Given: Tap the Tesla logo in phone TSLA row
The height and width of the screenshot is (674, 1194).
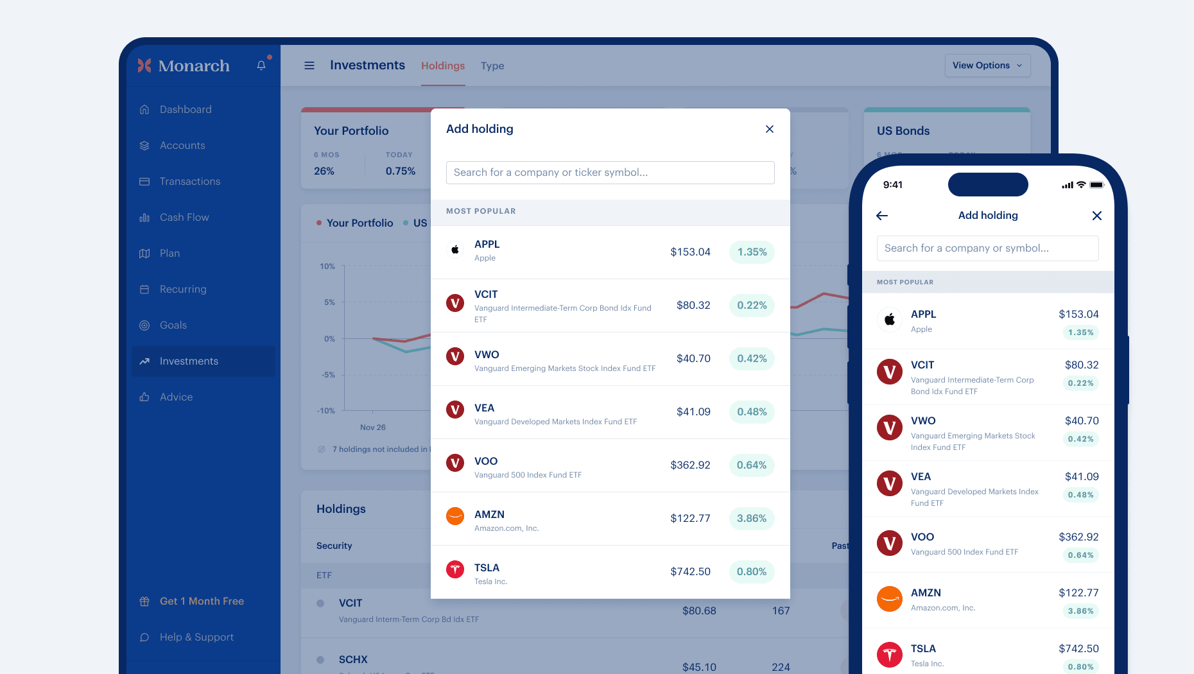Looking at the screenshot, I should 890,655.
